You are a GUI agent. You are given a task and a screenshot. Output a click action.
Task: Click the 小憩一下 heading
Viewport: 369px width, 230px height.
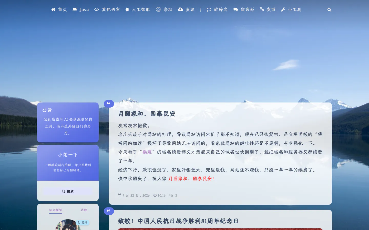coord(68,155)
